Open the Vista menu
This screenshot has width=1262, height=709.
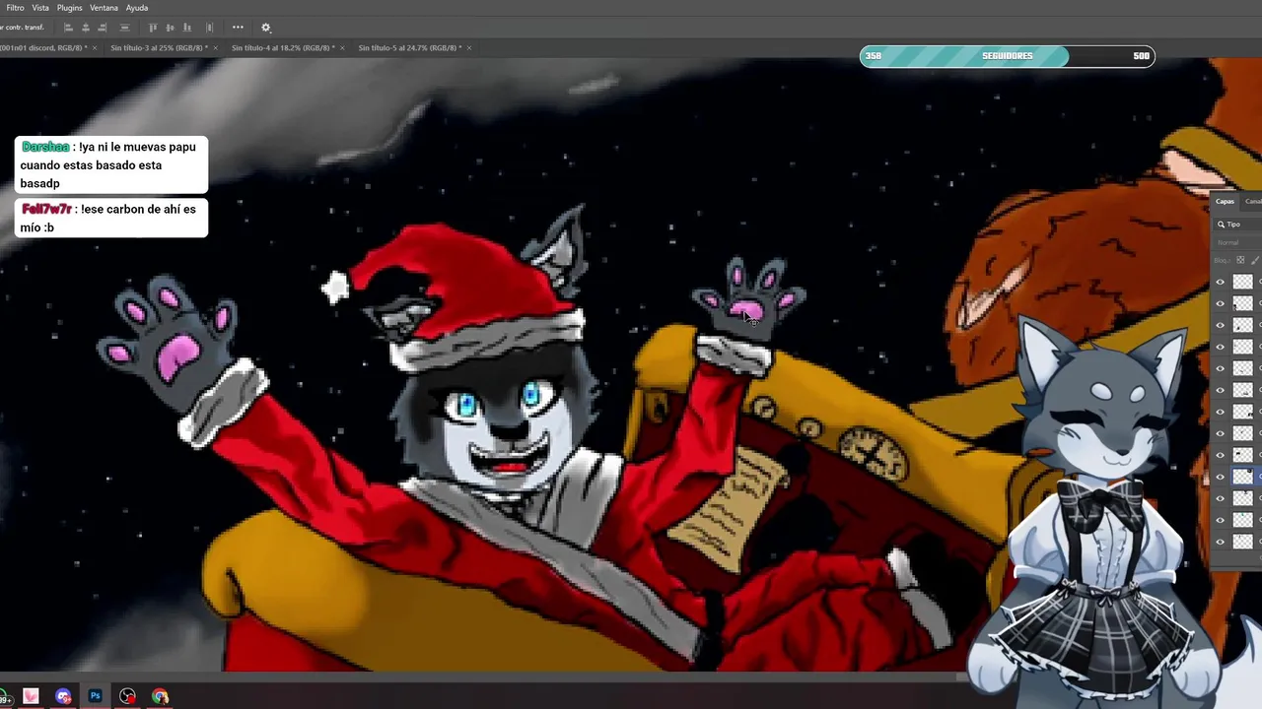pyautogui.click(x=40, y=8)
